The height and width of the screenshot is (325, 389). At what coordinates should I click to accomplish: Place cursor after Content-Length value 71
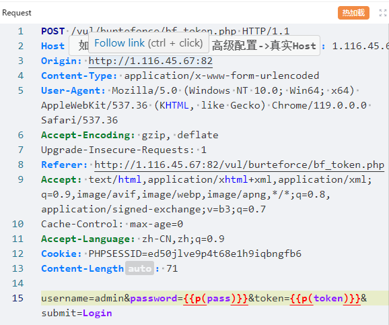178,268
